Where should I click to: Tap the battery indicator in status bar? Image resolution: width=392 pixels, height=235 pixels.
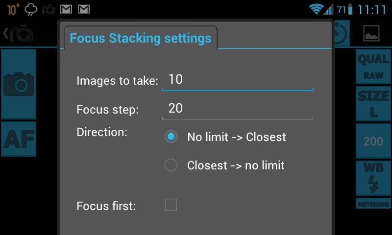point(350,9)
